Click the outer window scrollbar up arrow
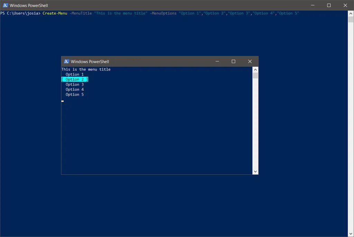Screen dimensions: 354x237 tap(351, 13)
